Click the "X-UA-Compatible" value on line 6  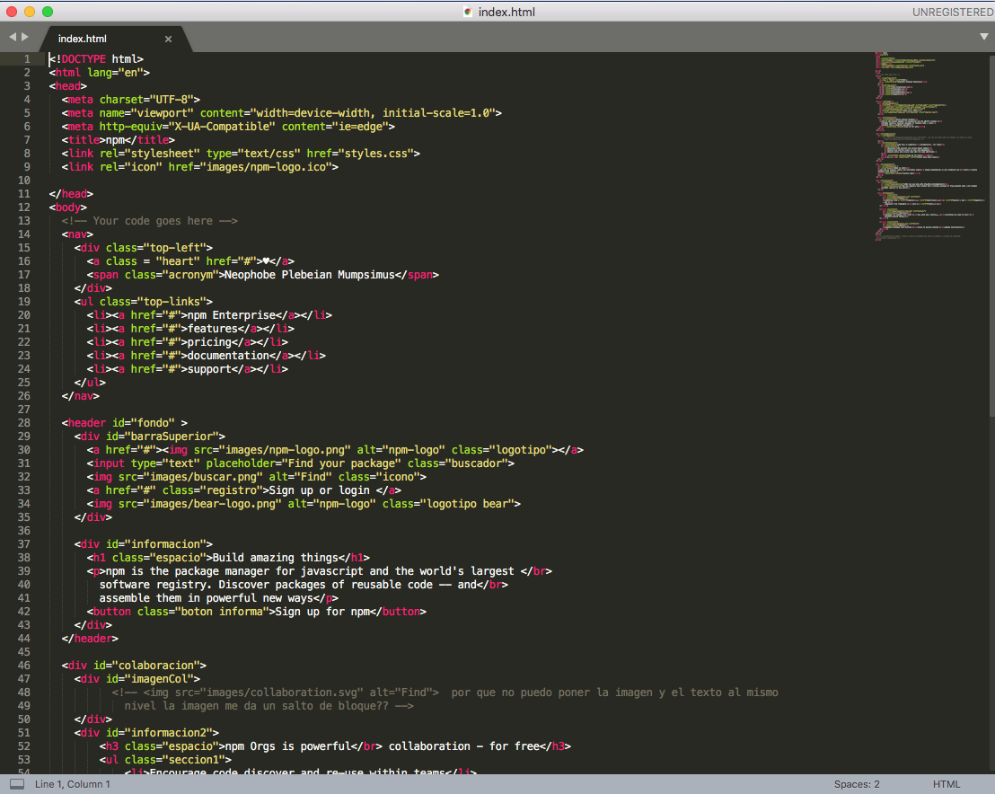[x=222, y=127]
